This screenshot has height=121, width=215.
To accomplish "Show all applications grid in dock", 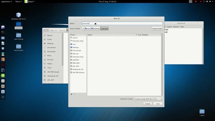I will point(3,97).
